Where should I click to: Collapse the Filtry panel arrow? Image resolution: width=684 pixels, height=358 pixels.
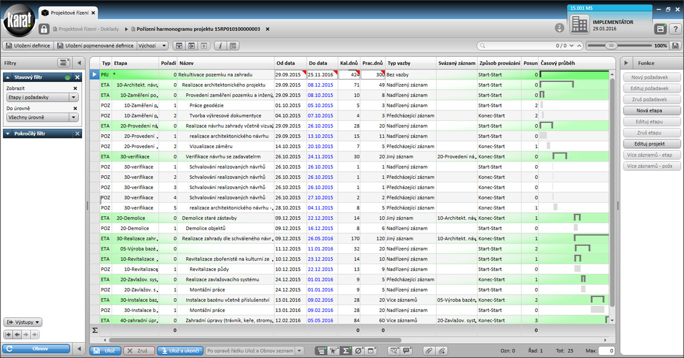pyautogui.click(x=79, y=63)
